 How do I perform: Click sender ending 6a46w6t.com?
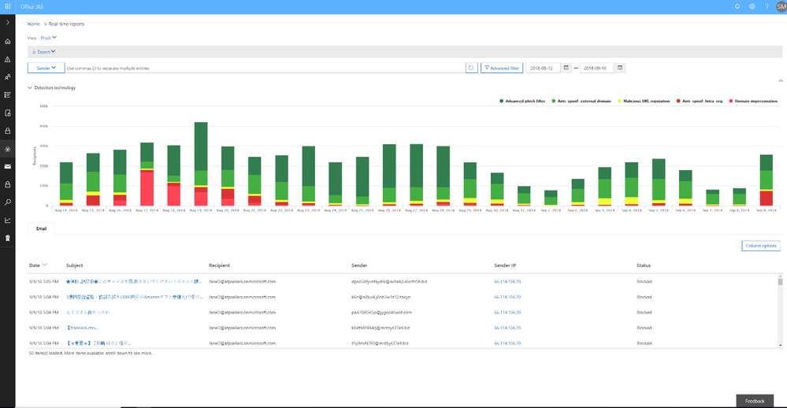pyautogui.click(x=381, y=312)
